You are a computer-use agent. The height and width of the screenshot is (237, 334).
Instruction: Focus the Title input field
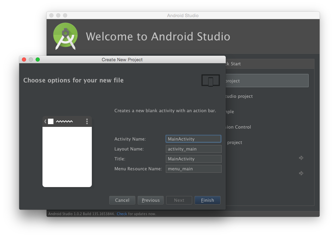tap(194, 159)
